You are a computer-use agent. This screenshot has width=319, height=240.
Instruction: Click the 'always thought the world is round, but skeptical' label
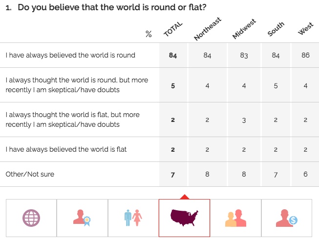click(77, 85)
